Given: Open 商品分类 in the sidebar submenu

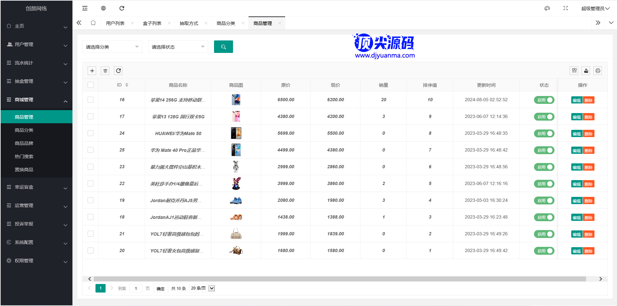Looking at the screenshot, I should click(24, 130).
